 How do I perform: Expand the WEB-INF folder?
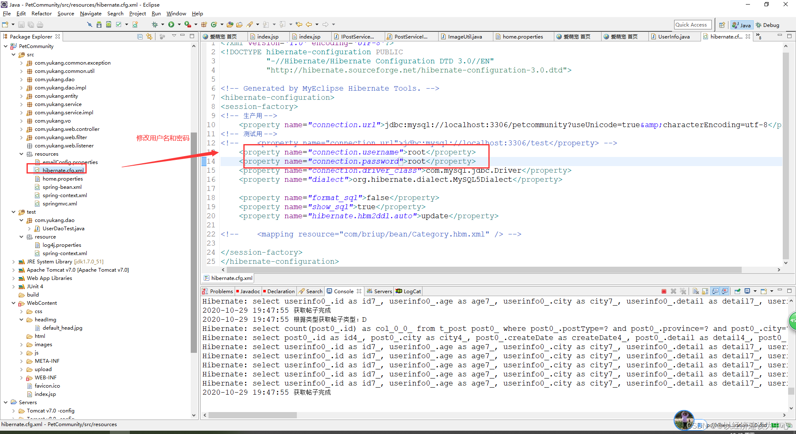[x=21, y=377]
